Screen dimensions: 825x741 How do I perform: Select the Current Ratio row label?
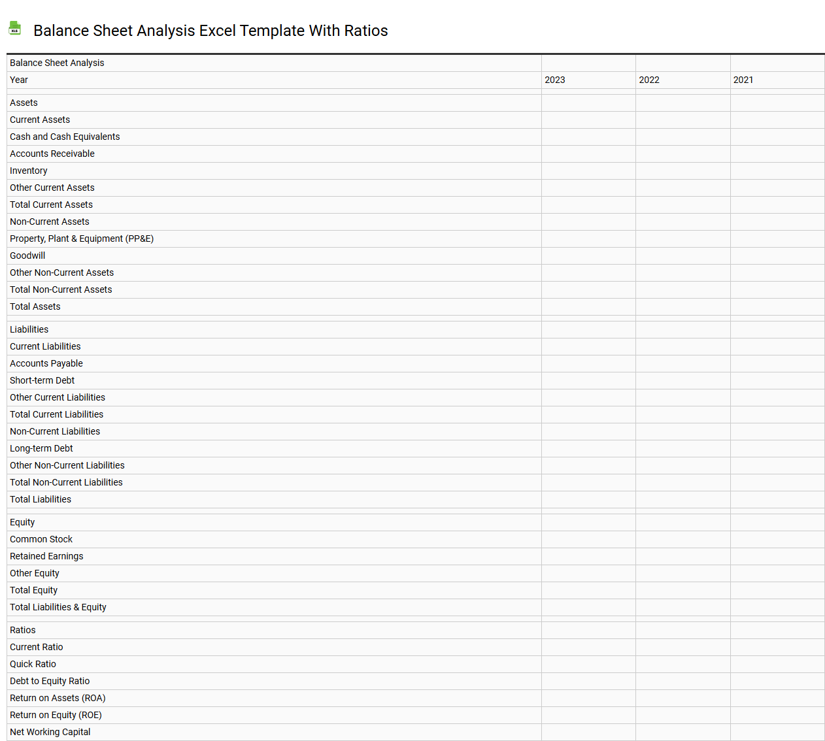(36, 647)
